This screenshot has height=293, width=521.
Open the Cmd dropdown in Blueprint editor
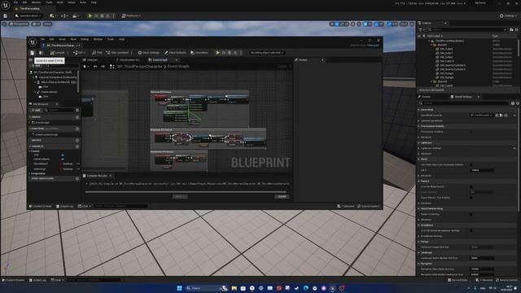[x=85, y=206]
